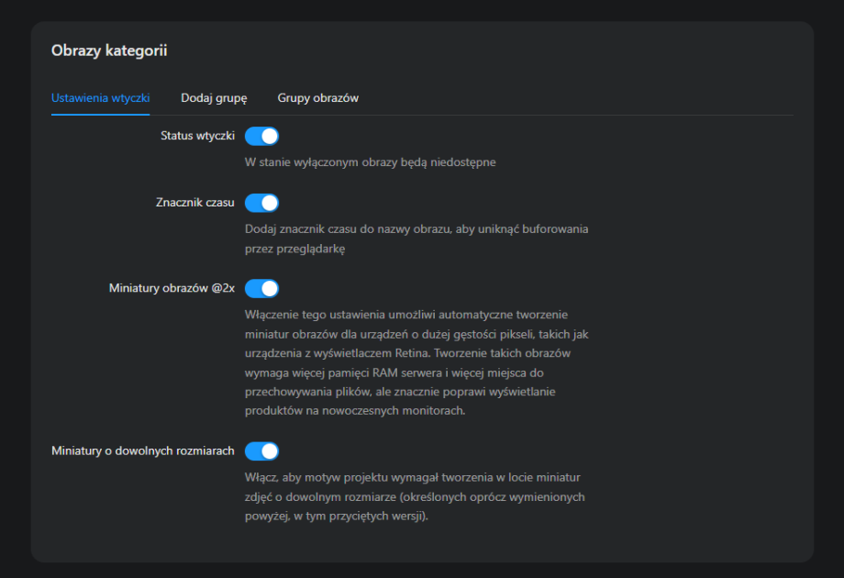This screenshot has width=844, height=578.
Task: Disable the Status wtyczki toggle
Action: (x=261, y=136)
